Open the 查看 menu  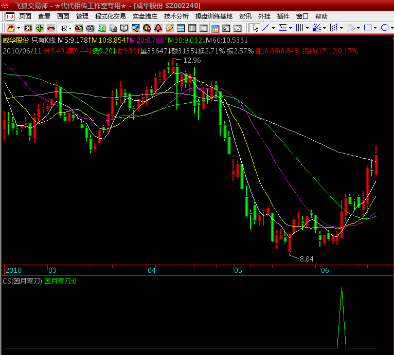(x=44, y=16)
